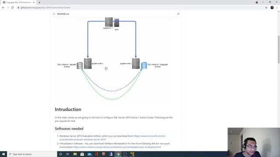Open File Explorer from taskbar
The image size is (280, 157).
coord(75,154)
